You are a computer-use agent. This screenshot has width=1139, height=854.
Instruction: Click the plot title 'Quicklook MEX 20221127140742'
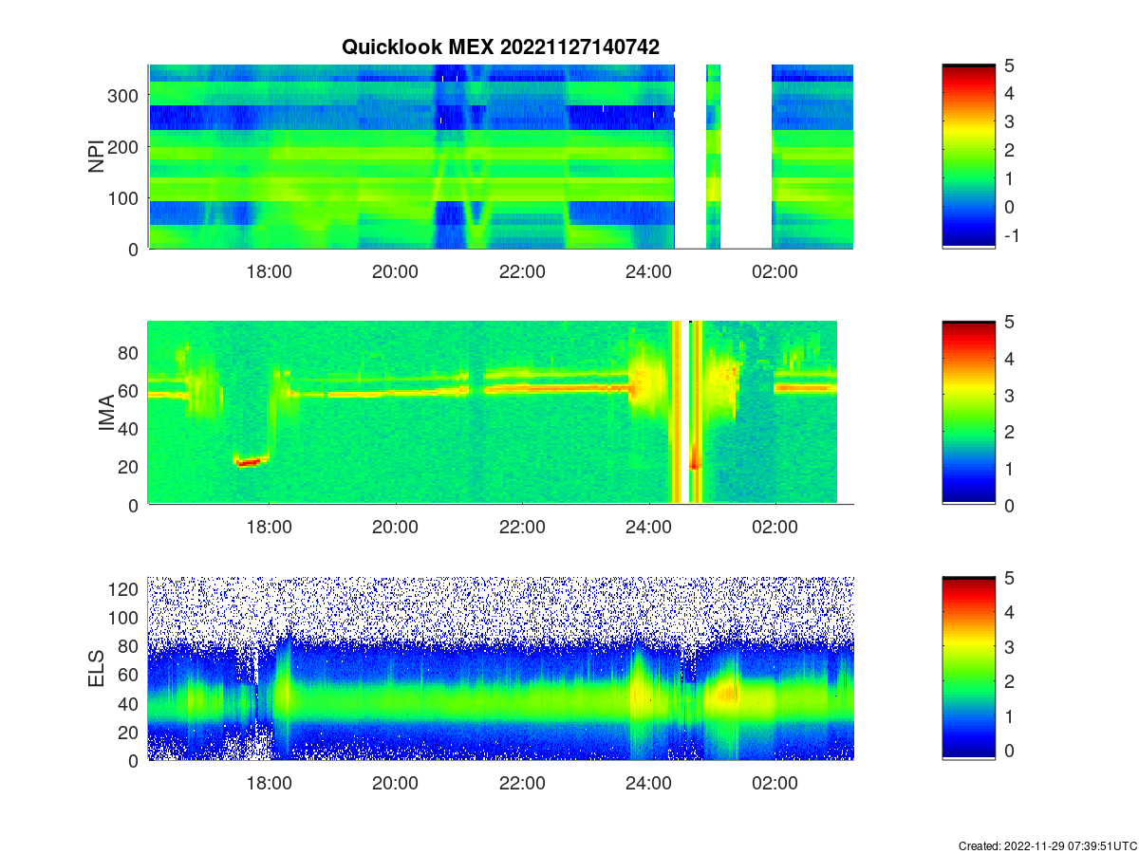[500, 46]
